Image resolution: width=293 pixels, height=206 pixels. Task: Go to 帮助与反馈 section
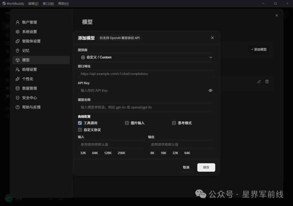[41, 107]
